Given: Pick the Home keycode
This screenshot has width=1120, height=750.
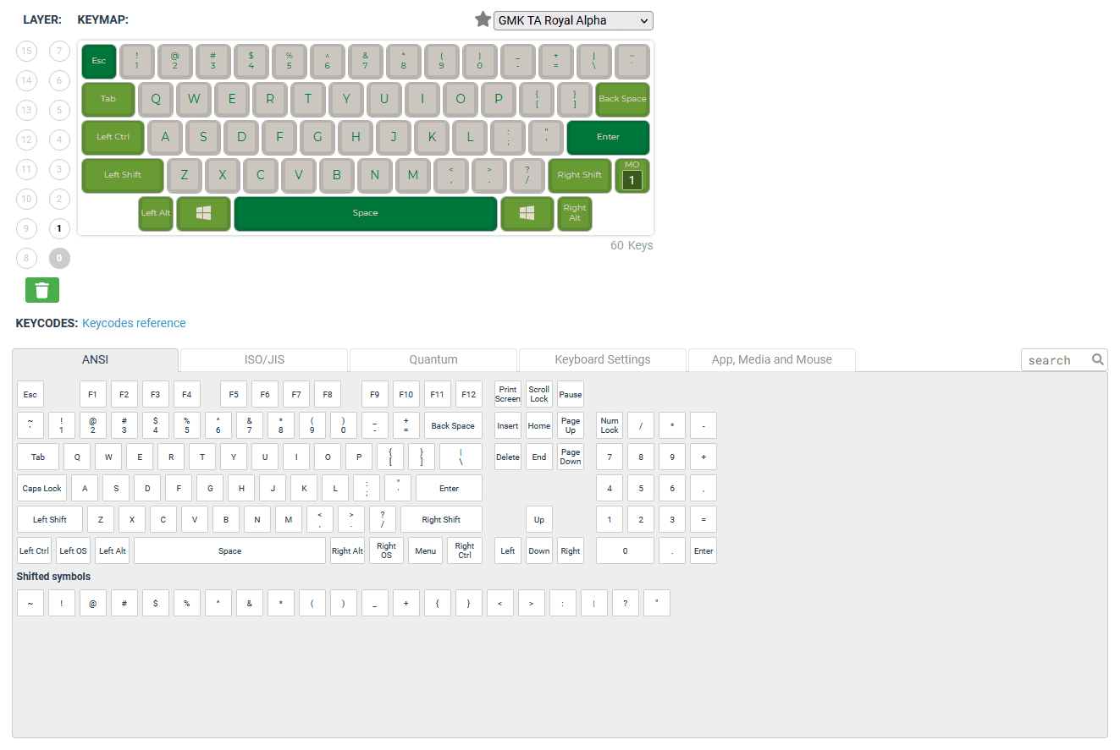Looking at the screenshot, I should pyautogui.click(x=539, y=425).
